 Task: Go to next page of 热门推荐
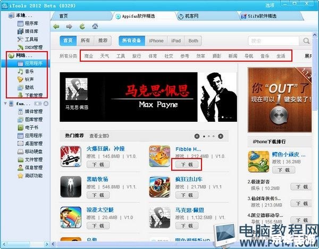221,136
